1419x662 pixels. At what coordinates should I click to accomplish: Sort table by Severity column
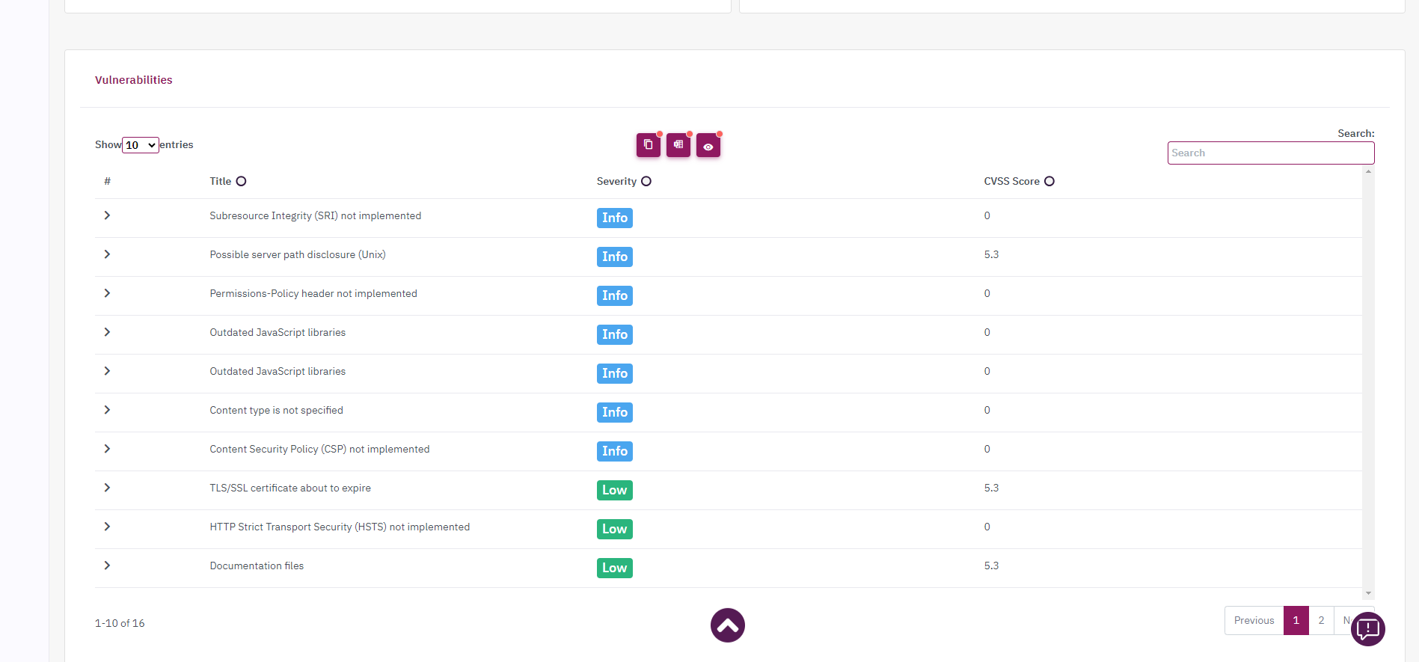tap(646, 181)
